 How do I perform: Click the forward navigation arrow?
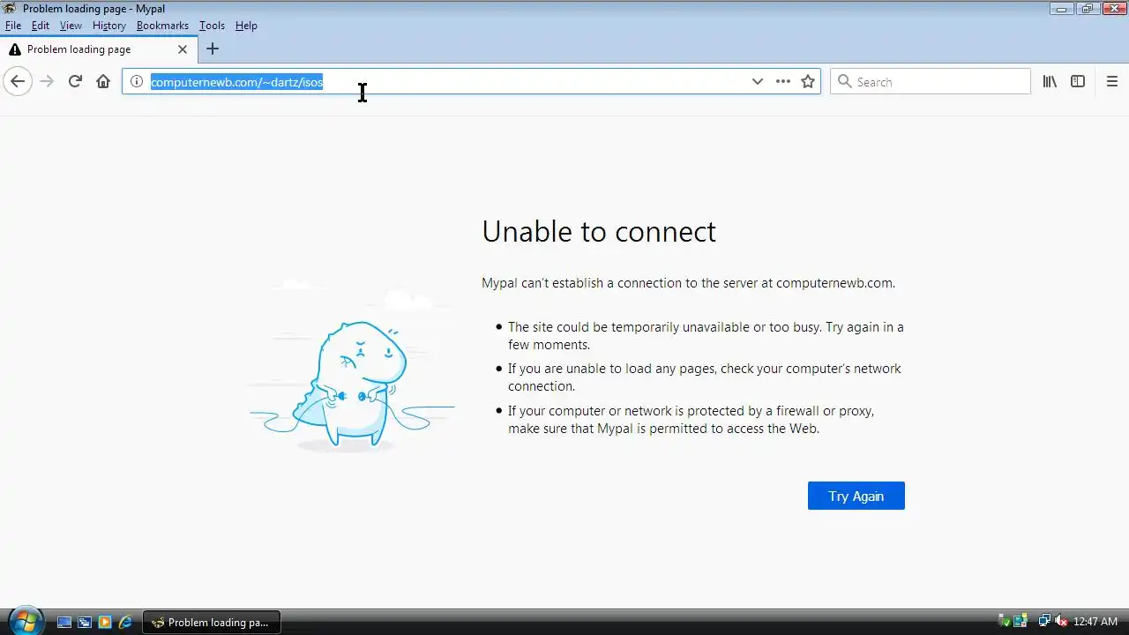(x=47, y=81)
